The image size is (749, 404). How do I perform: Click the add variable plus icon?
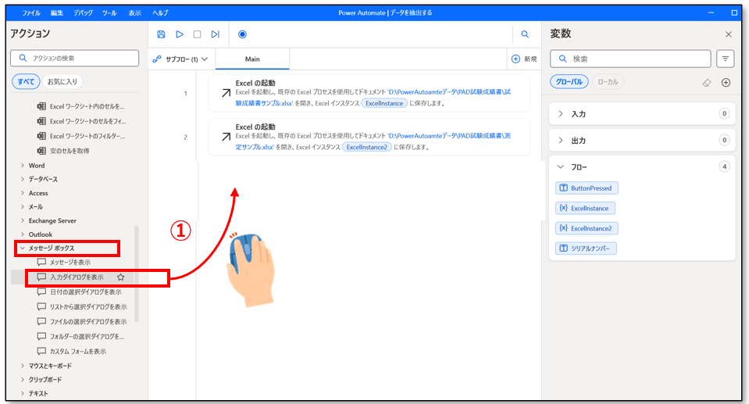pos(726,82)
